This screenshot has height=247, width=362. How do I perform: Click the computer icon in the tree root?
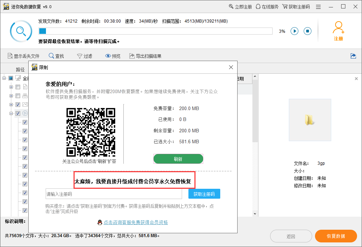pos(18,78)
